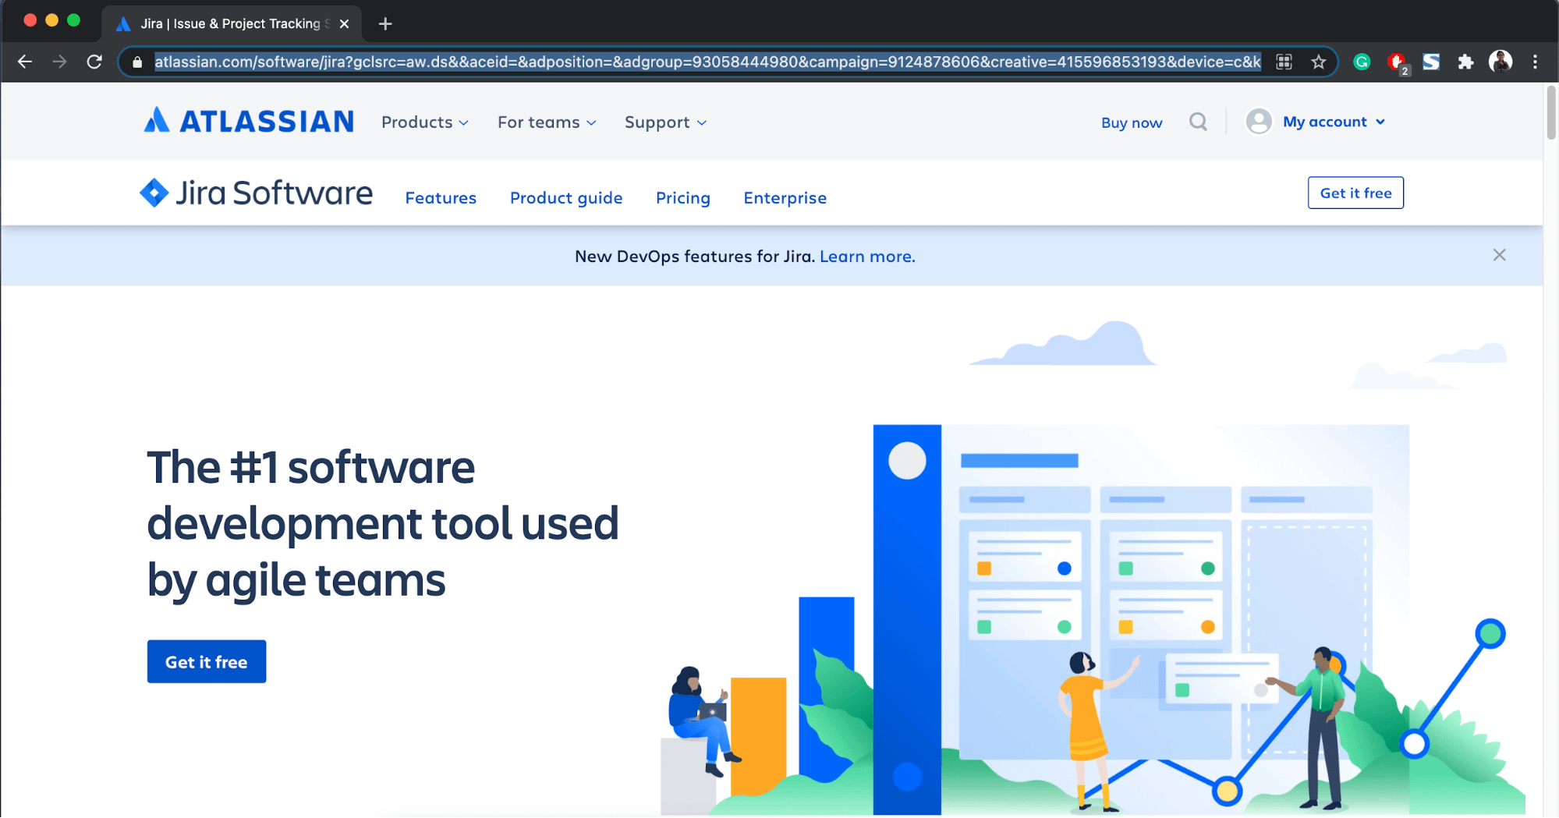
Task: Expand the Products dropdown
Action: 425,122
